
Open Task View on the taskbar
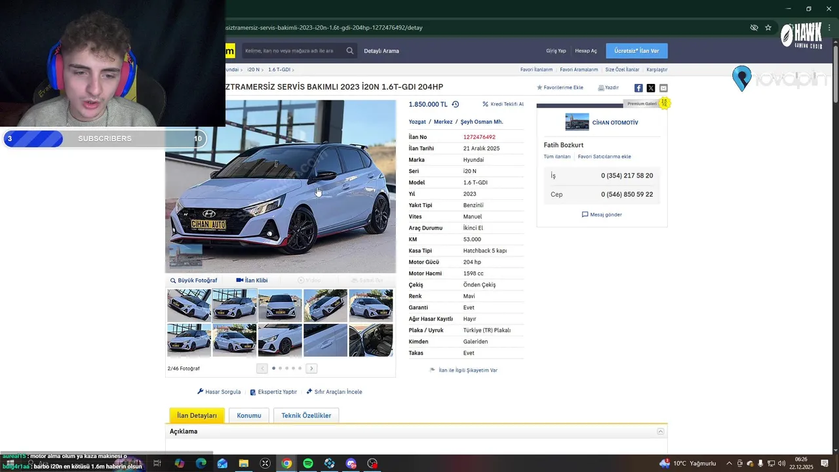[157, 463]
